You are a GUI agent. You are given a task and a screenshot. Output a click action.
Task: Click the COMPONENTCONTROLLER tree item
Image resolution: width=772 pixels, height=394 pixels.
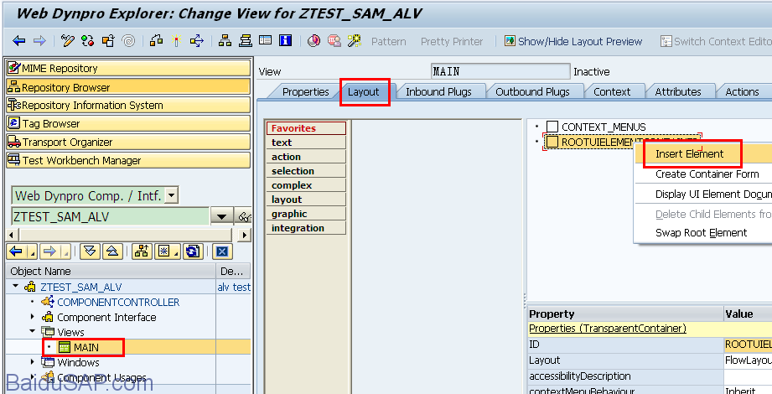click(x=118, y=302)
